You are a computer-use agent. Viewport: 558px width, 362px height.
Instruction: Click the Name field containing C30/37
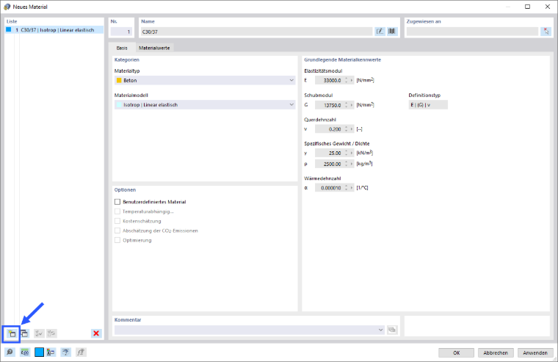[x=256, y=32]
